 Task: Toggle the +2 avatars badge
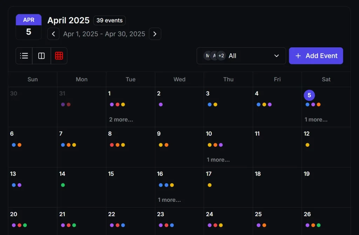click(221, 55)
